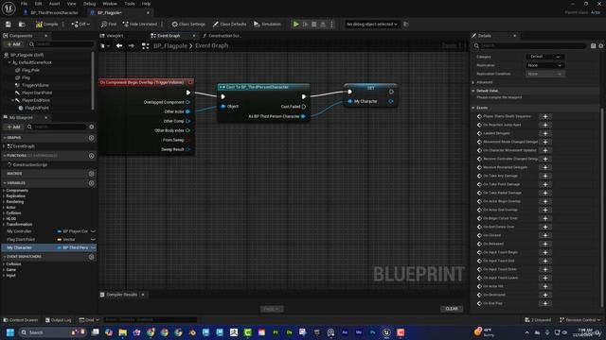606x340 pixels.
Task: Click the Skip frame playback button
Action: 305,24
